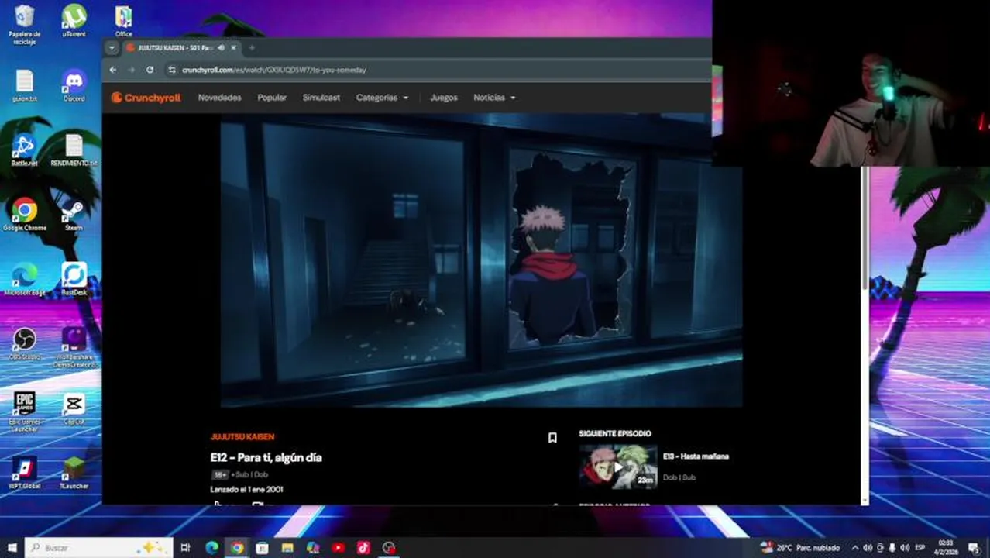The height and width of the screenshot is (558, 990).
Task: Open the Windows Start menu
Action: (12, 548)
